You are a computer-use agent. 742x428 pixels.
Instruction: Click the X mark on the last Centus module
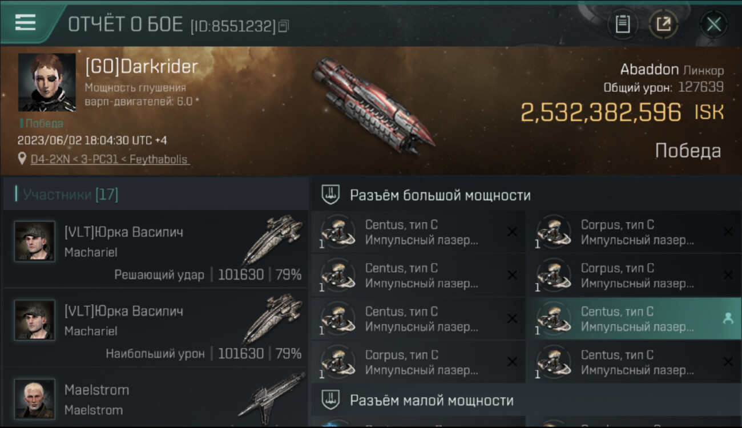click(728, 361)
